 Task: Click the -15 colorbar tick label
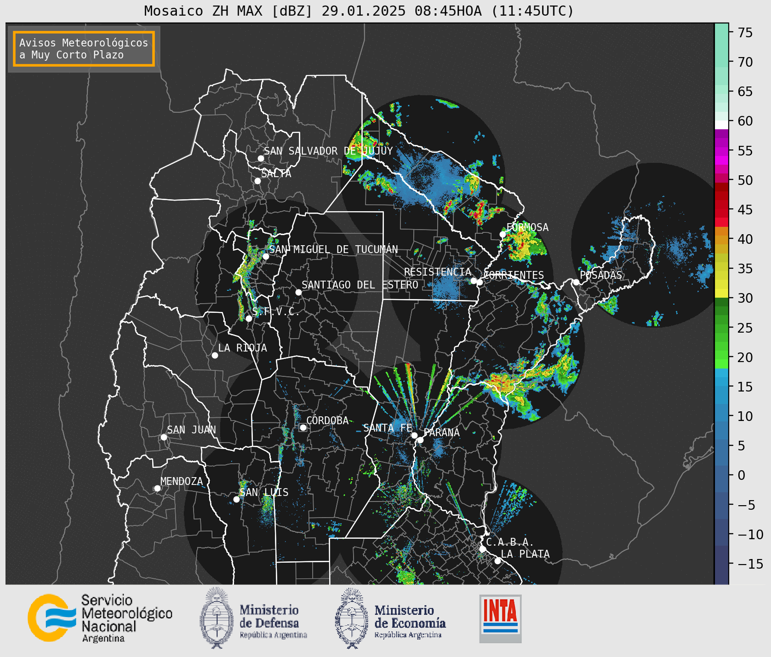point(750,564)
